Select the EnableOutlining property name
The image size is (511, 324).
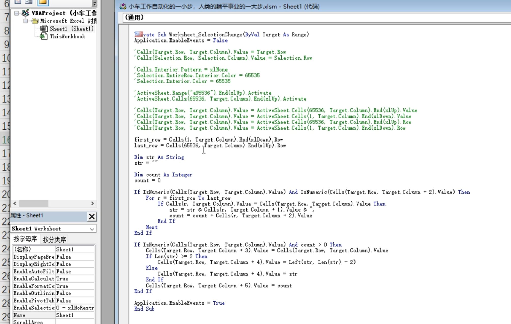34,293
